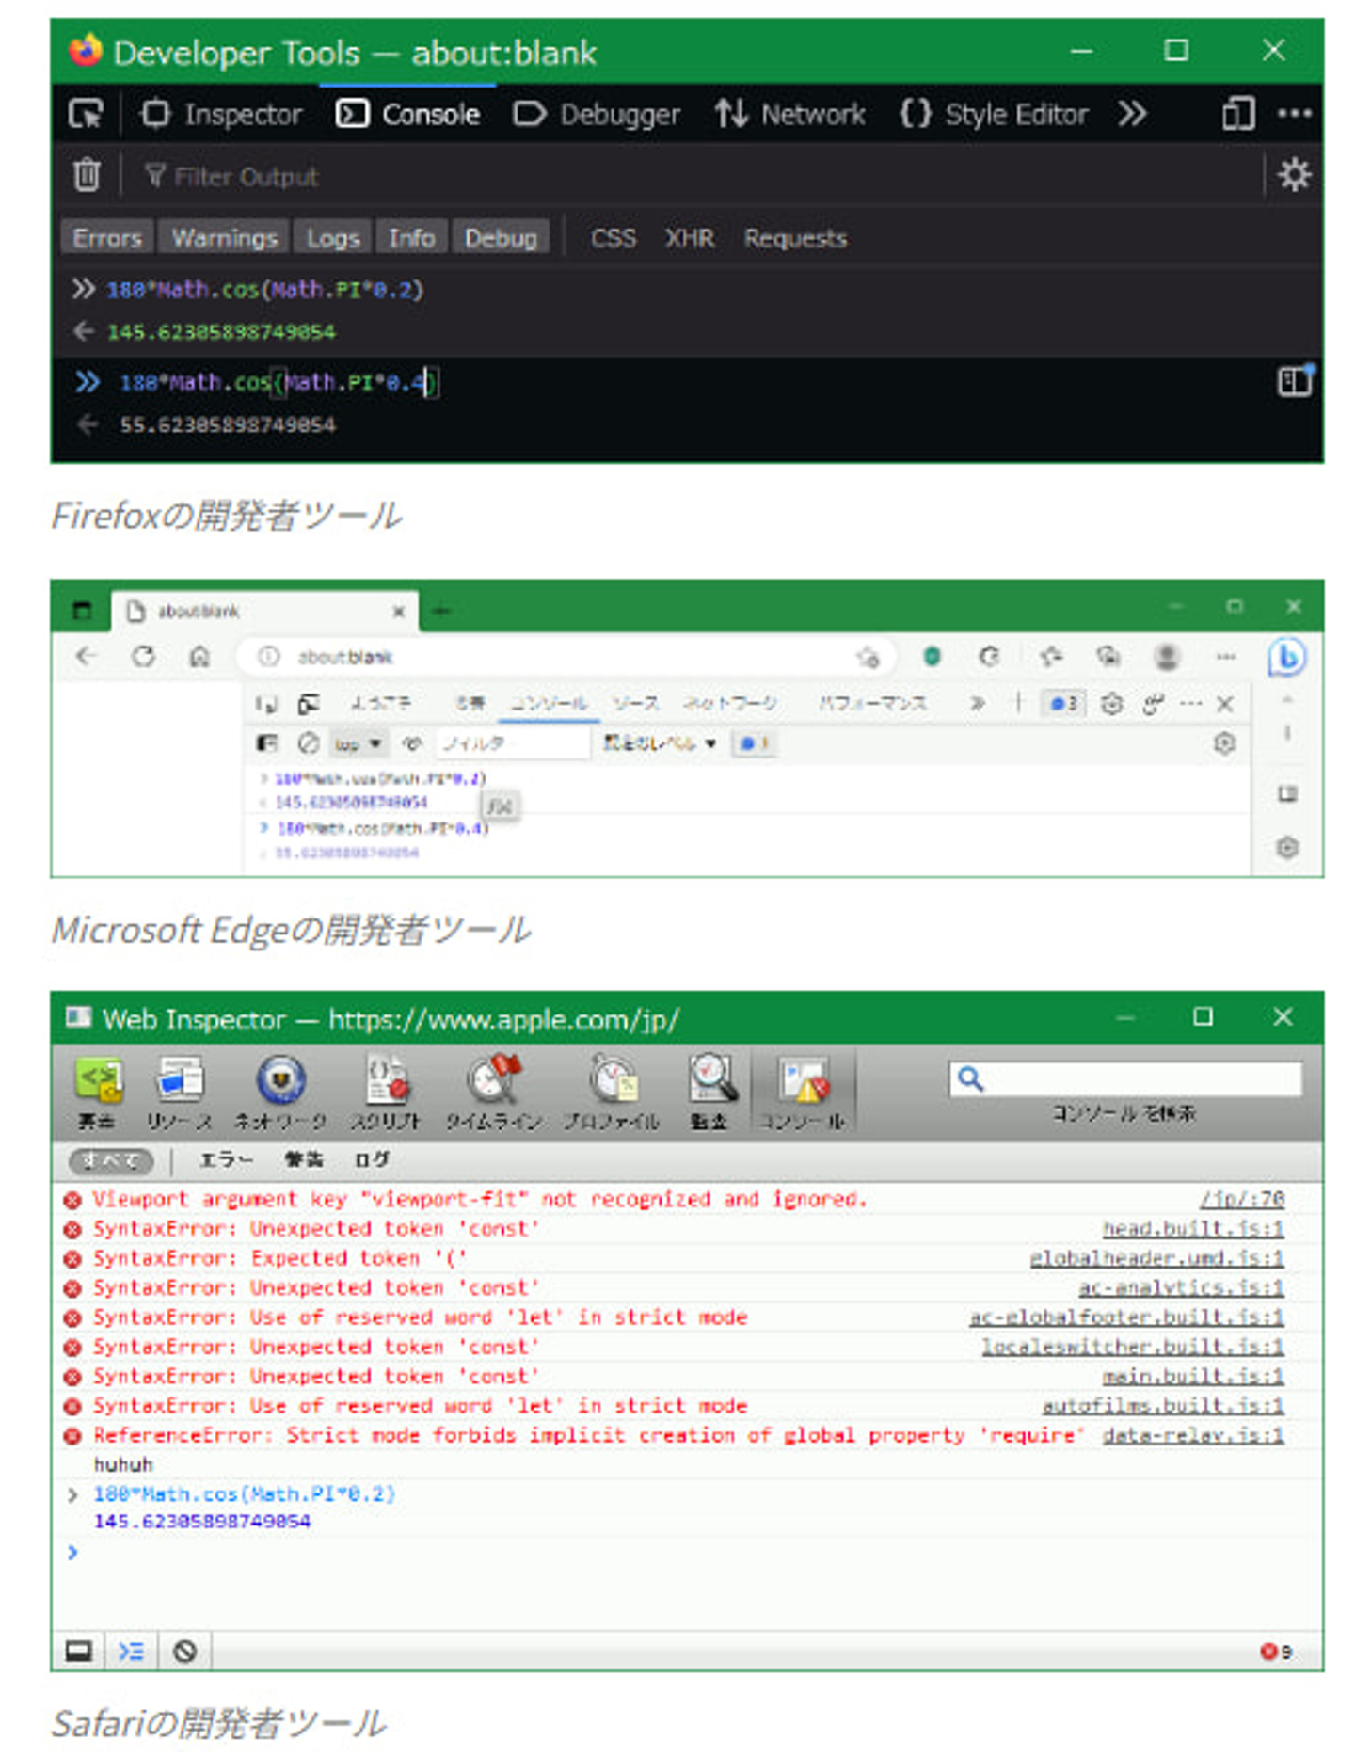Viewport: 1355px width, 1756px height.
Task: Toggle the Requests filter in Firefox console
Action: [795, 238]
